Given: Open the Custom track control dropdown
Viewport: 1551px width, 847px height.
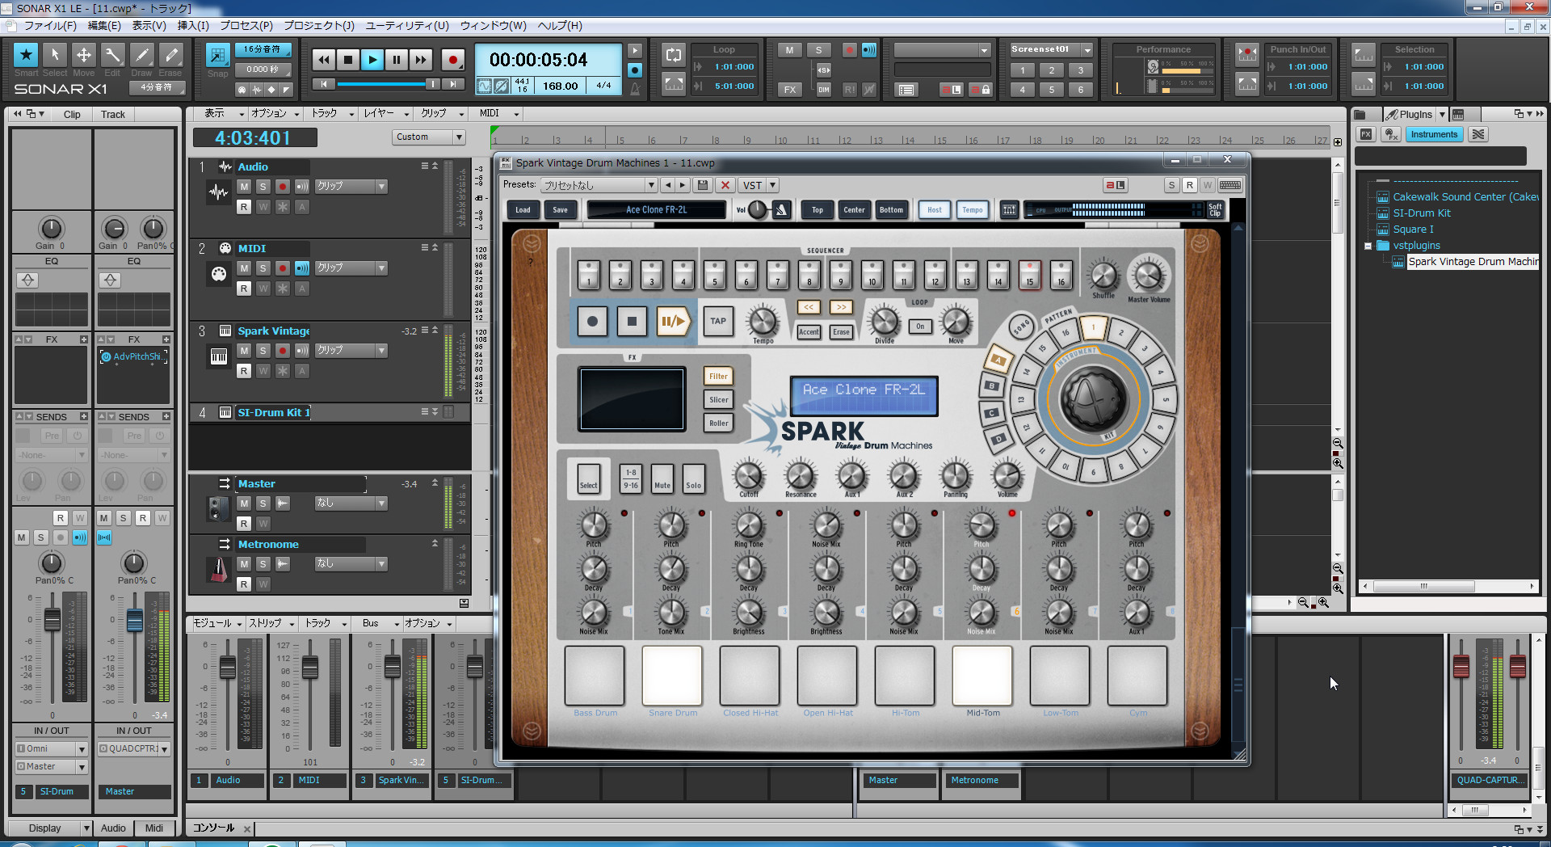Looking at the screenshot, I should (x=458, y=137).
